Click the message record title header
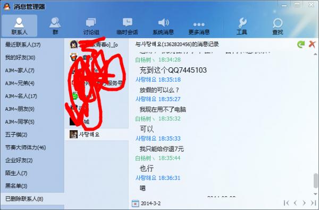This screenshot has width=319, height=210. point(177,44)
